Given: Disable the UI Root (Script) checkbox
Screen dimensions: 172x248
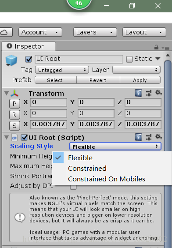Looking at the screenshot, I should [x=24, y=137].
